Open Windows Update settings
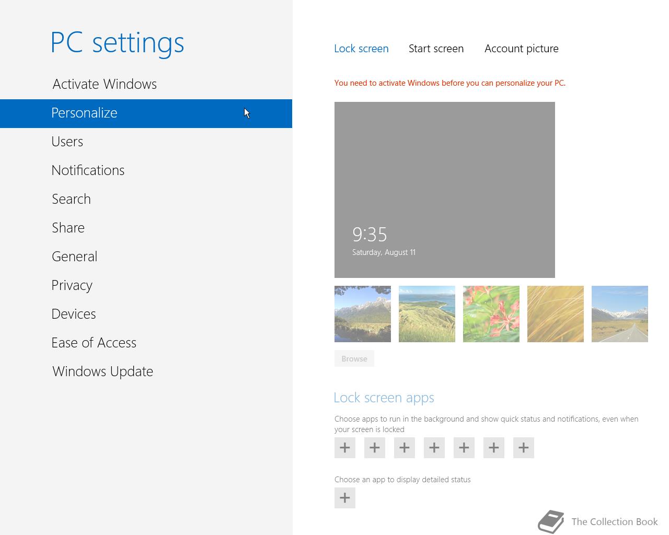Viewport: 669px width, 535px height. coord(146,371)
